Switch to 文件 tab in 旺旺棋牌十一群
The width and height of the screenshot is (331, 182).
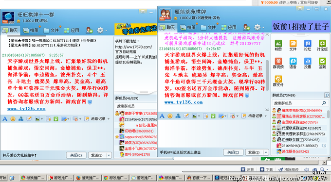tap(51, 31)
